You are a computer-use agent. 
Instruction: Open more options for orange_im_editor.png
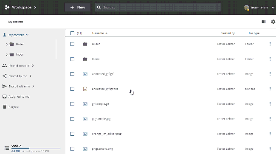(x=270, y=134)
